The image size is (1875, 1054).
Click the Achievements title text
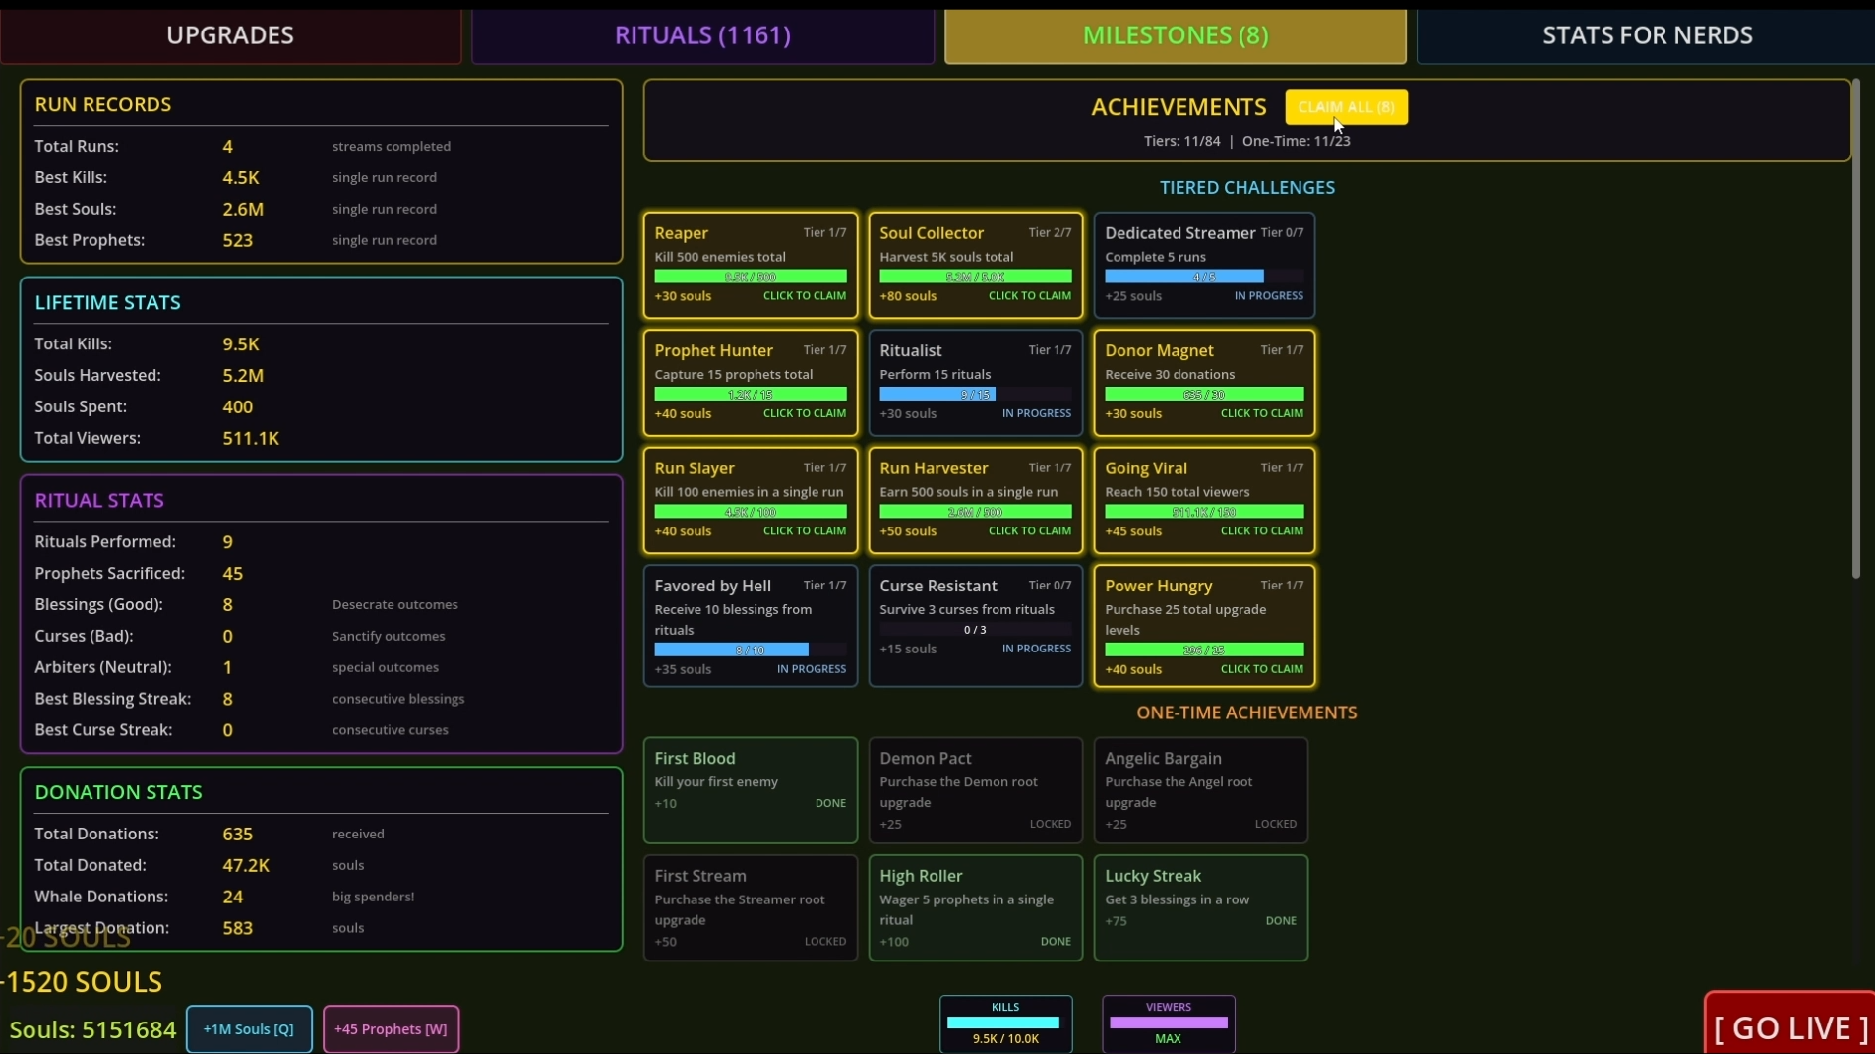pos(1179,107)
